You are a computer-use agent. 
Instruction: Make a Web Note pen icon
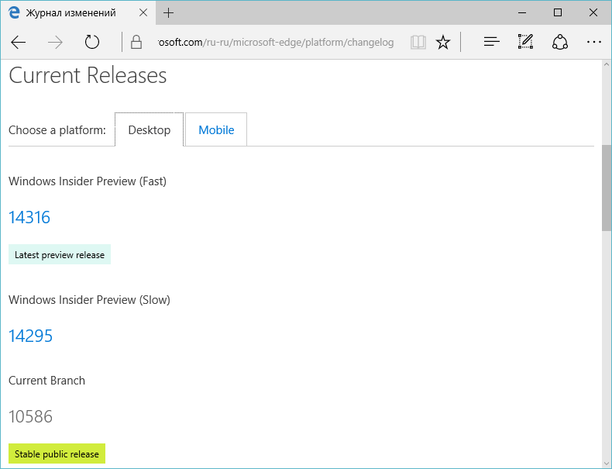525,42
